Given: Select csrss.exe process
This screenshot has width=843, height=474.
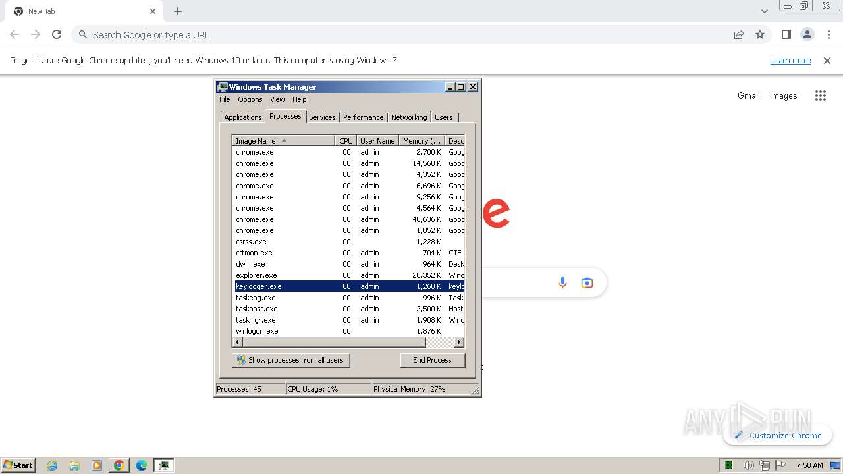Looking at the screenshot, I should (349, 242).
